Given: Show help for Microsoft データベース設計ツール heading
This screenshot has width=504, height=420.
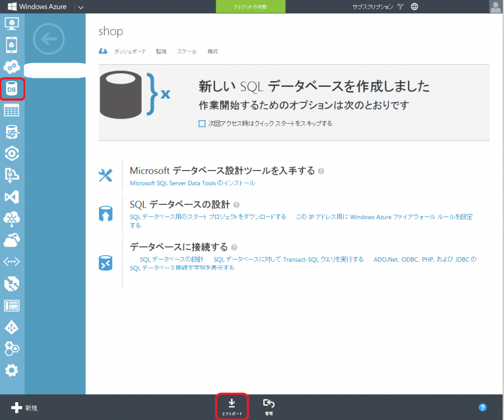Looking at the screenshot, I should [321, 171].
